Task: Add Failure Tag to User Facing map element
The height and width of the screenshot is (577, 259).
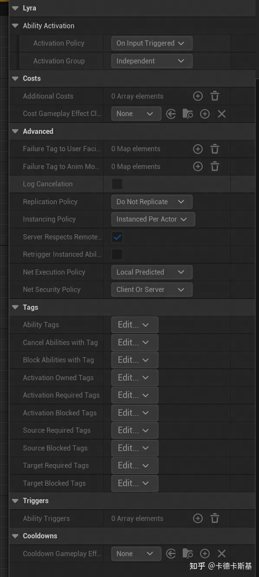Action: (x=197, y=149)
